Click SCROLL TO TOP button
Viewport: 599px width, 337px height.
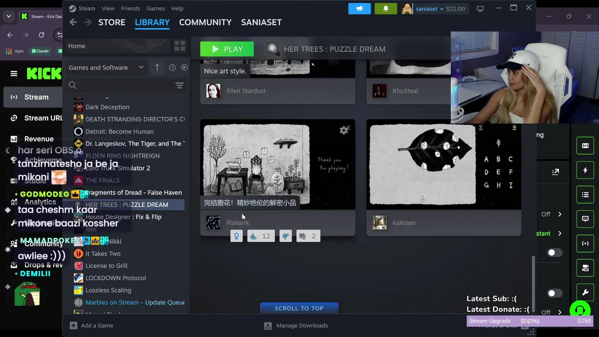(299, 308)
